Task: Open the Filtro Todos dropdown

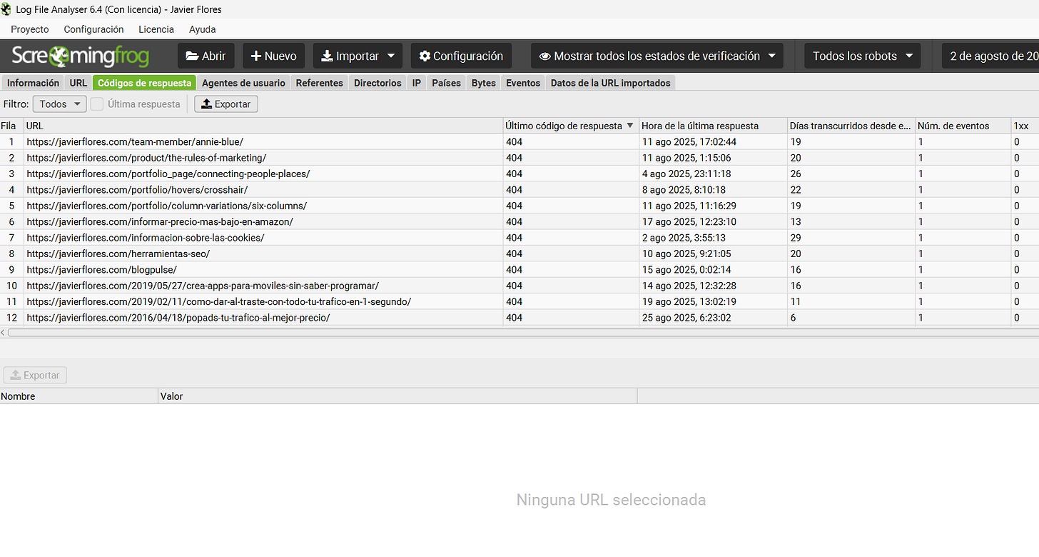Action: pyautogui.click(x=59, y=104)
